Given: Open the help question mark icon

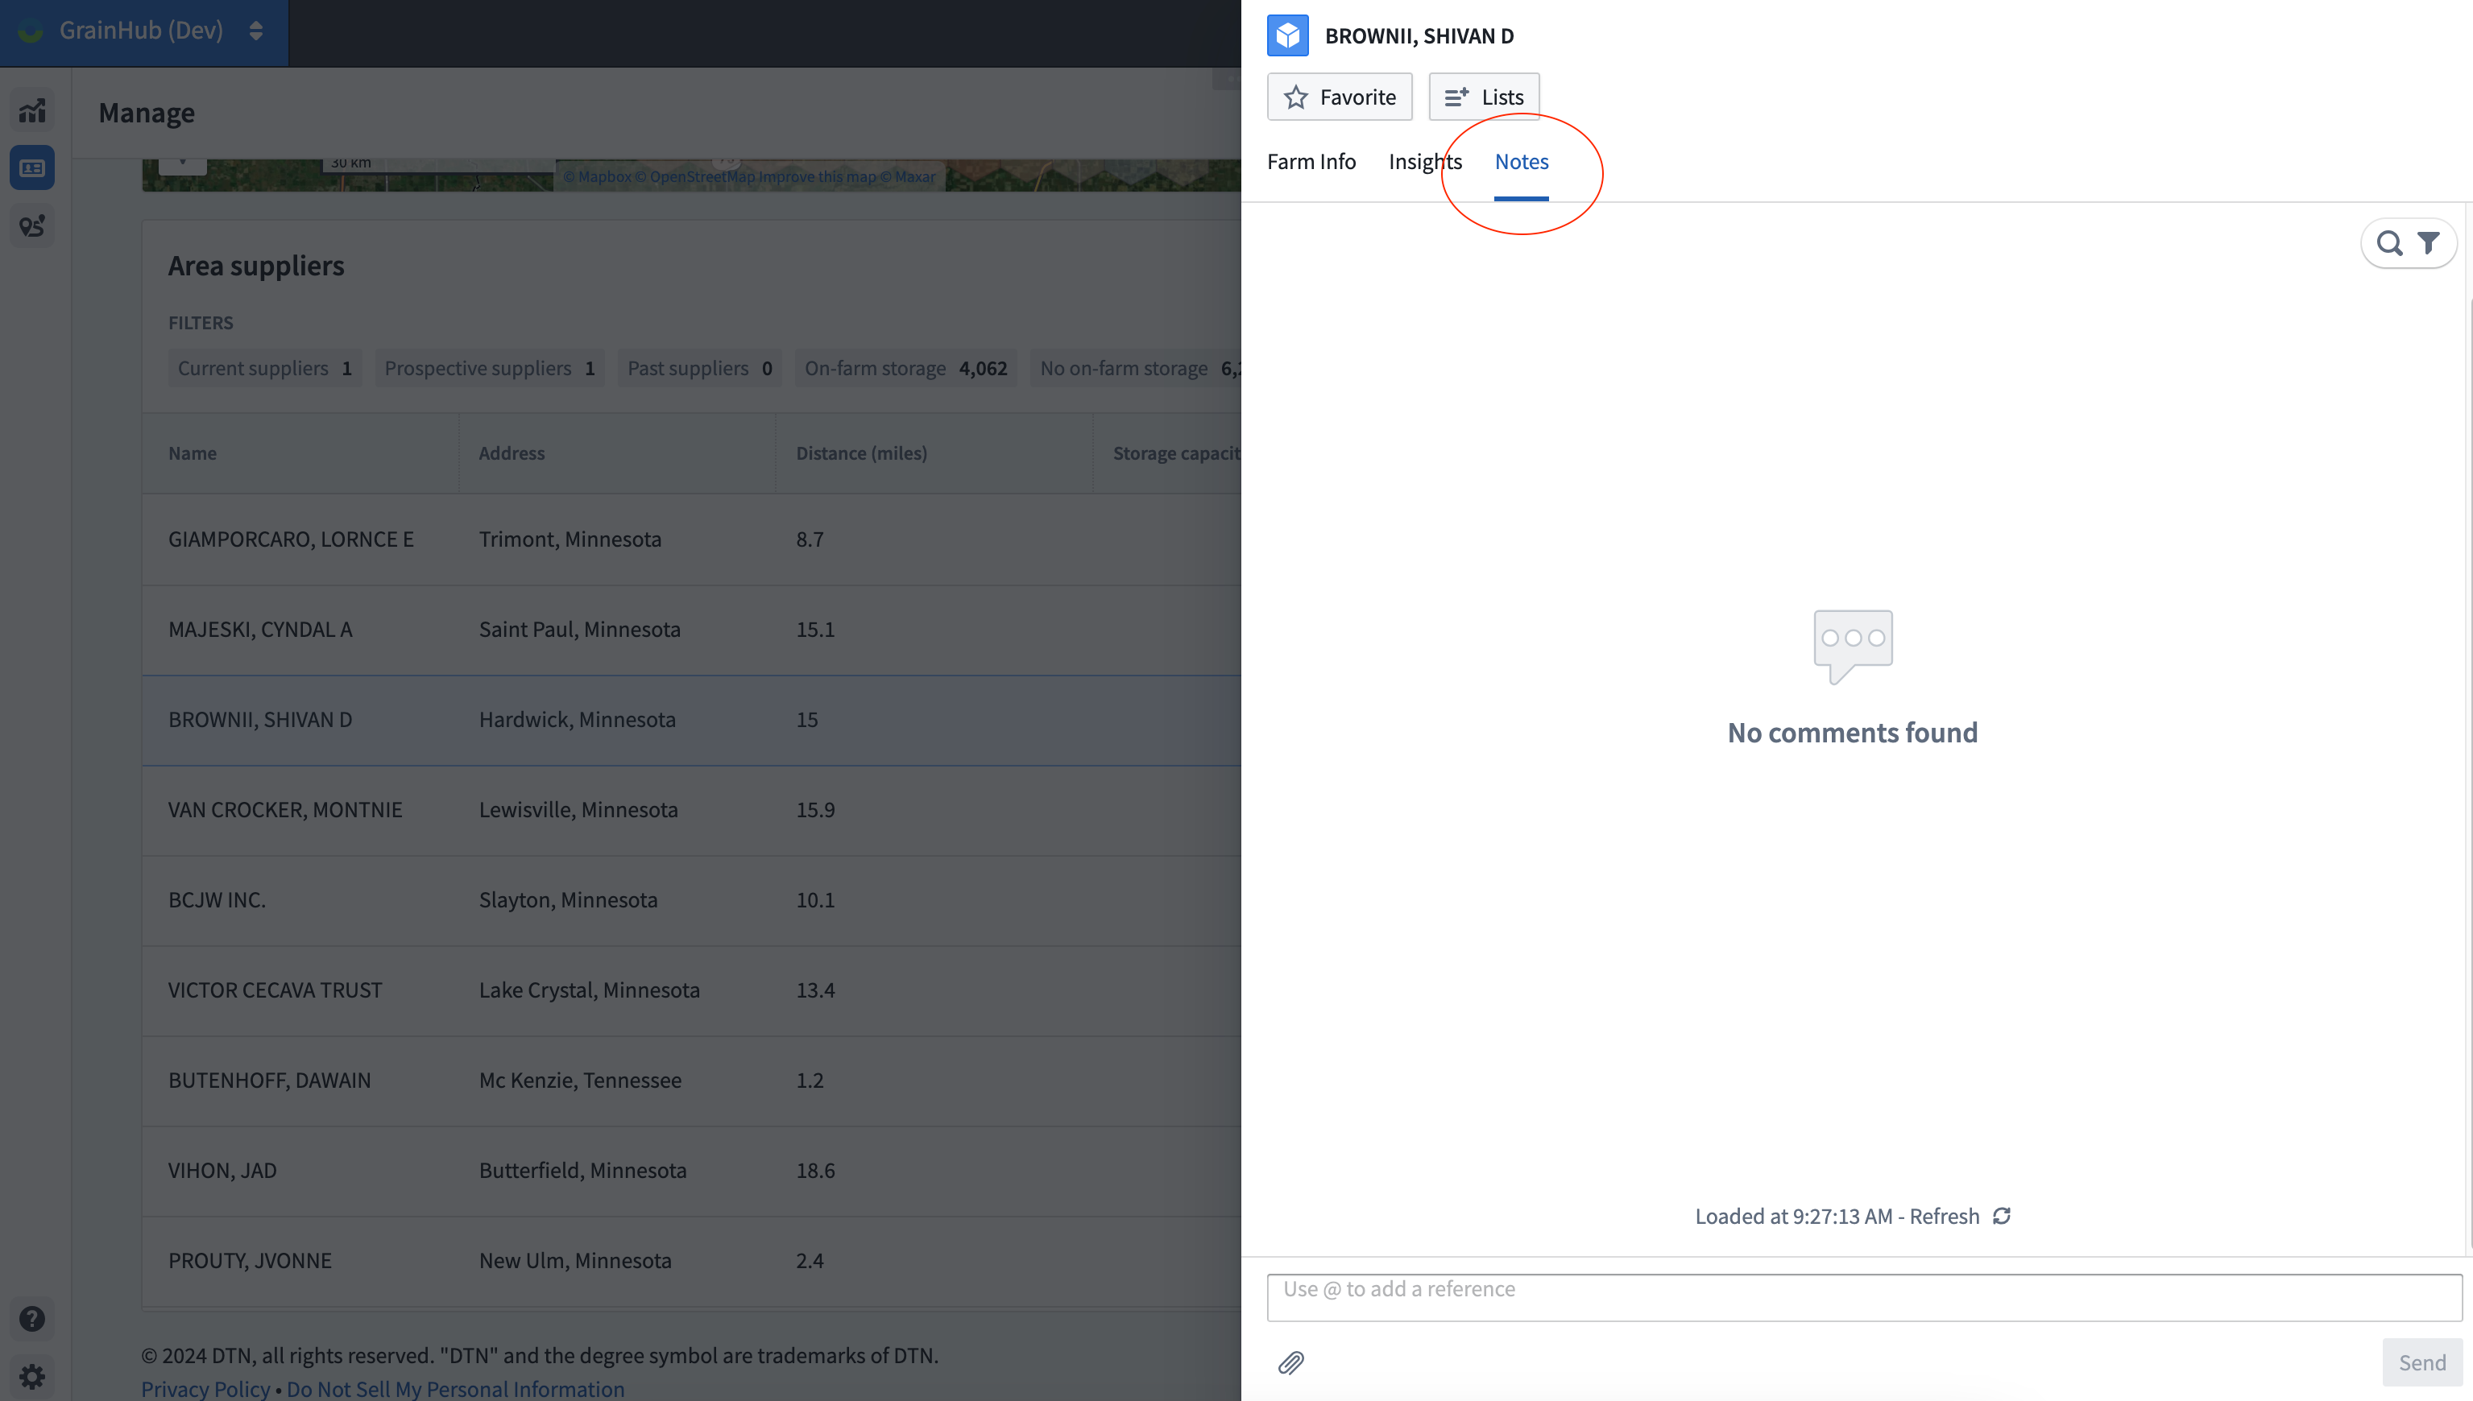Looking at the screenshot, I should click(x=31, y=1318).
